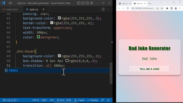Click the darkgreen color swatch

(x=38, y=37)
